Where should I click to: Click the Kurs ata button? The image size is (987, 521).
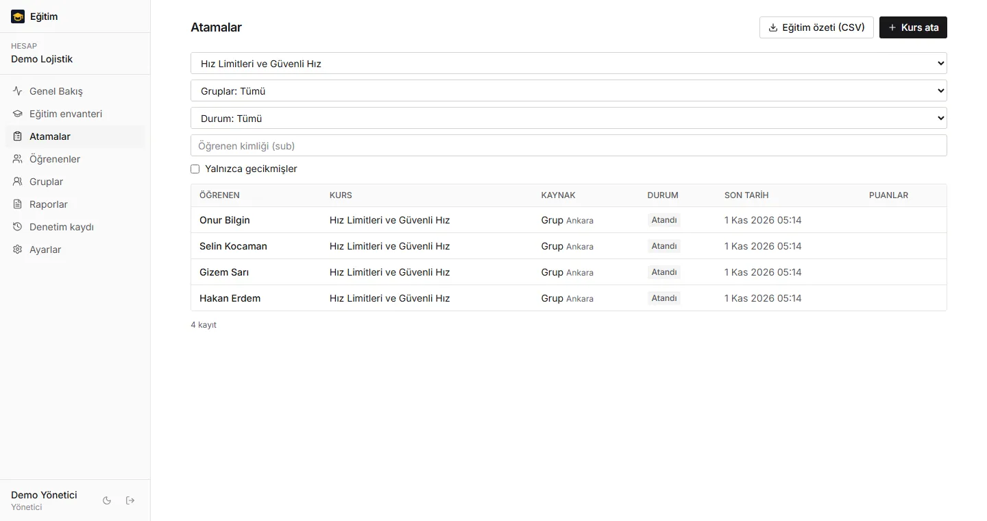pyautogui.click(x=913, y=27)
